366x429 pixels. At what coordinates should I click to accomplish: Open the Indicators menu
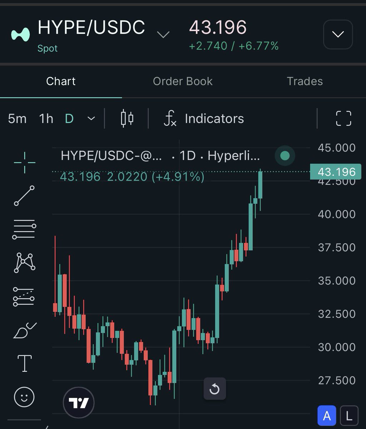pos(204,118)
